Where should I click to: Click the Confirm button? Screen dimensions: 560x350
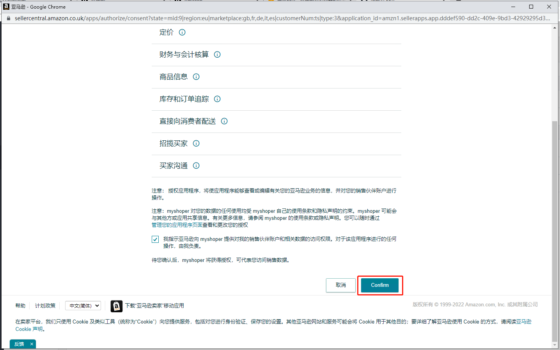(x=380, y=285)
